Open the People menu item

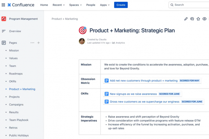click(91, 5)
